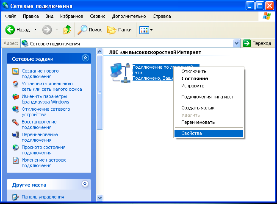Viewport: 277px width, 204px height.
Task: Click the green Переход arrow icon
Action: (x=247, y=43)
